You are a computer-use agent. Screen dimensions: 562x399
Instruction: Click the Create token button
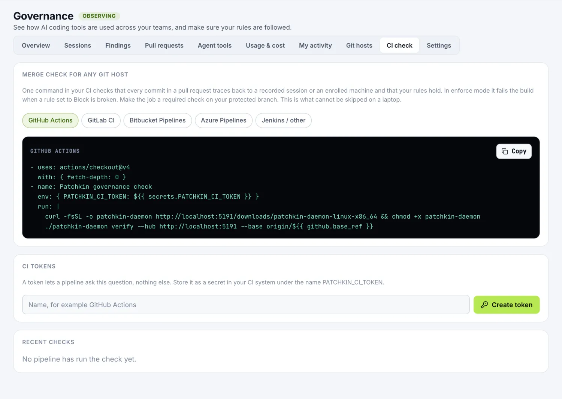click(x=507, y=305)
